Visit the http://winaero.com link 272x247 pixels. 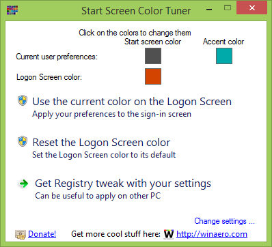click(x=212, y=234)
